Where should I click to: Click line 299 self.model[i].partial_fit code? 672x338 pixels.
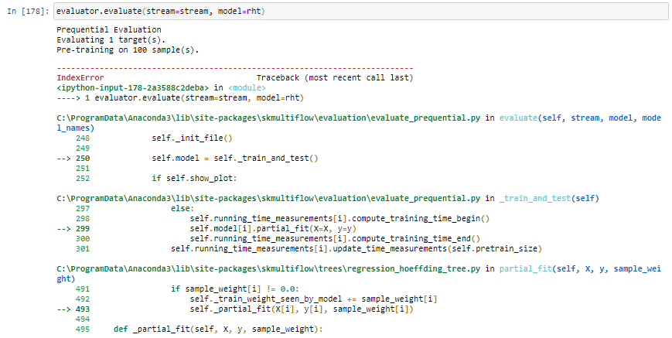coord(273,229)
